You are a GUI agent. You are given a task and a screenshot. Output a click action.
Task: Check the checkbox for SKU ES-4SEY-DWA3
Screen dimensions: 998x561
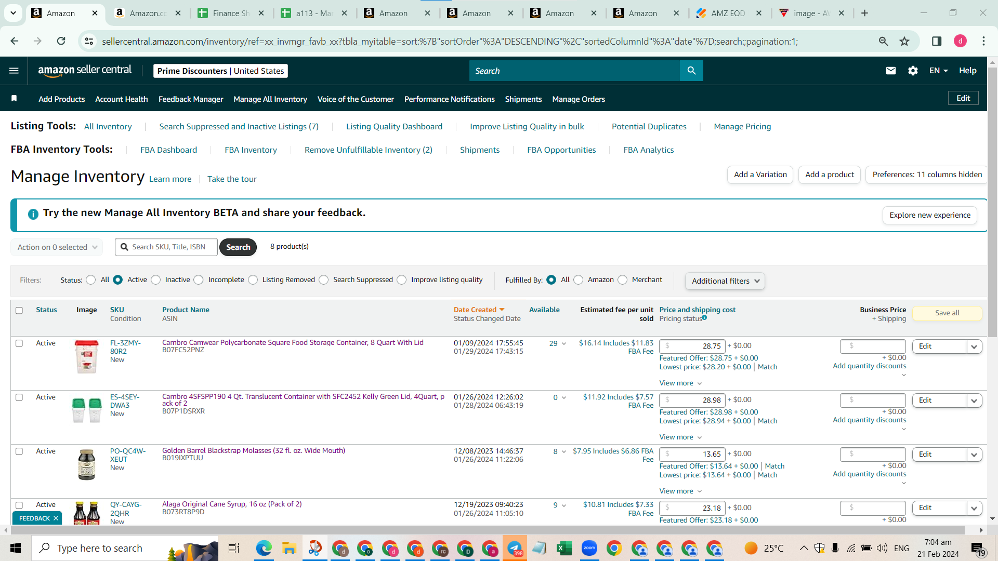click(19, 397)
